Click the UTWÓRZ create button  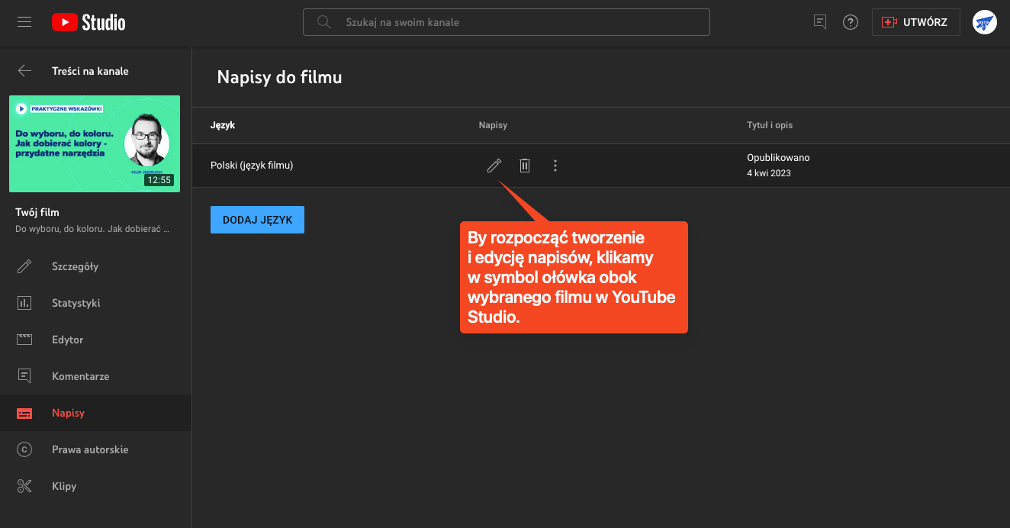[915, 22]
